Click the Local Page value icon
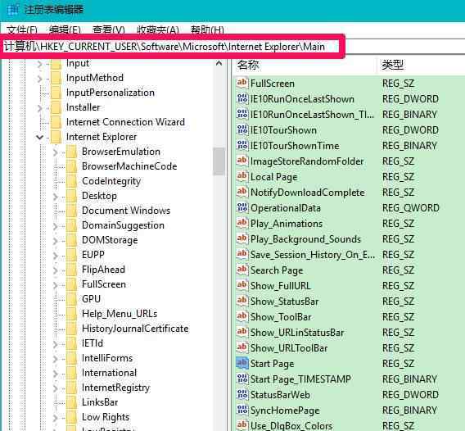The image size is (465, 431). (x=242, y=177)
